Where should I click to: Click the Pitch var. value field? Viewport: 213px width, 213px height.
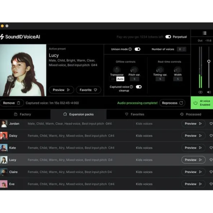click(x=134, y=79)
